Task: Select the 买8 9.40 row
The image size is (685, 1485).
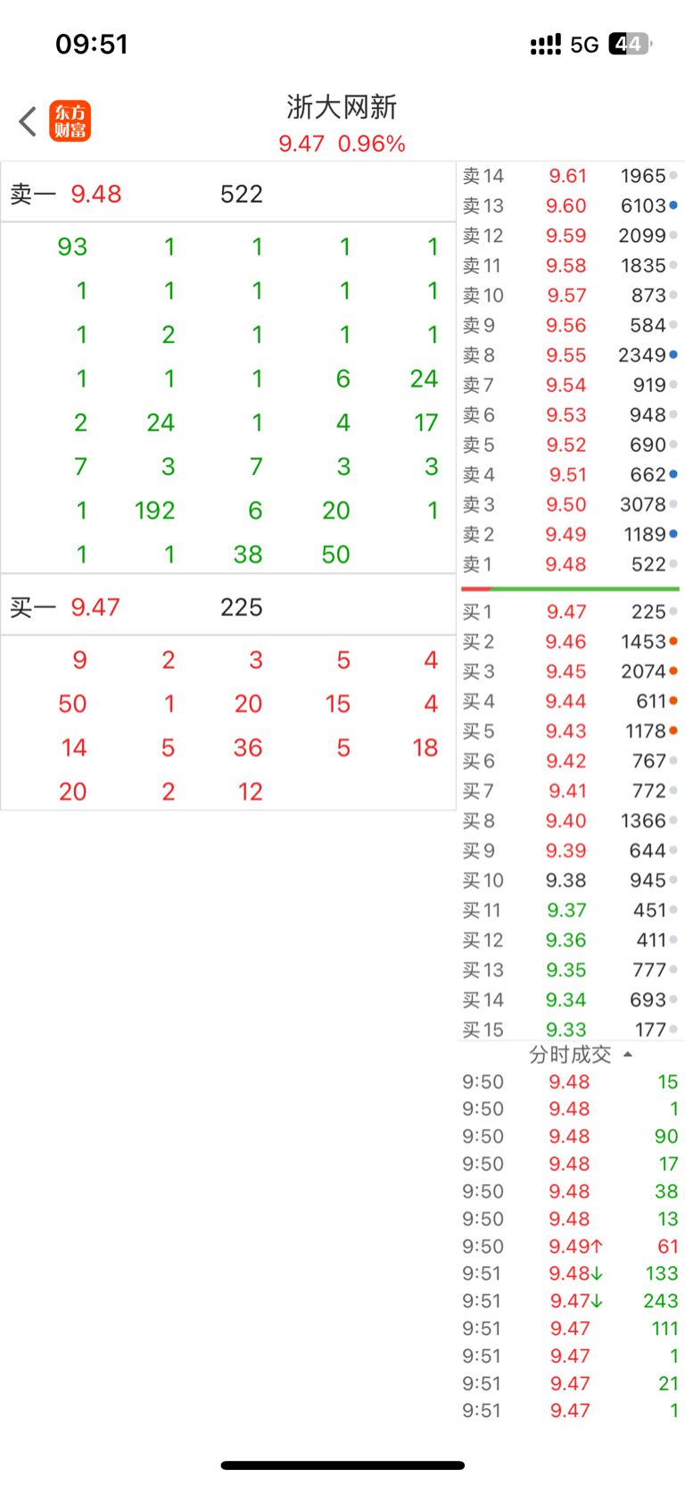Action: point(571,821)
